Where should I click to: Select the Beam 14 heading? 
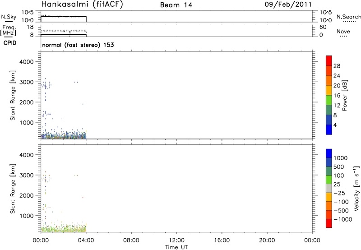coord(176,5)
